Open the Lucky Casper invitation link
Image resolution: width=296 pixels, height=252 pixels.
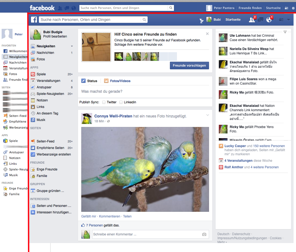pos(235,146)
